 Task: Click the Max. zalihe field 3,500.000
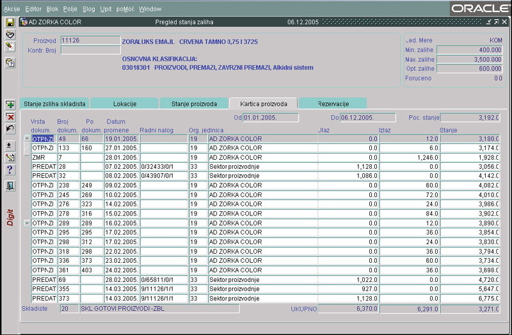tap(470, 59)
